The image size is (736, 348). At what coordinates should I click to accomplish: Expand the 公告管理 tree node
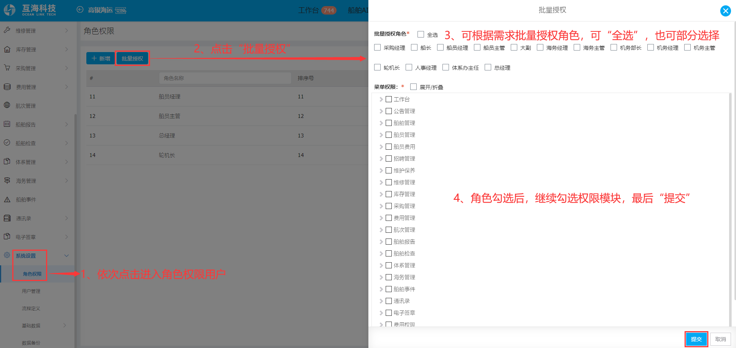coord(381,111)
